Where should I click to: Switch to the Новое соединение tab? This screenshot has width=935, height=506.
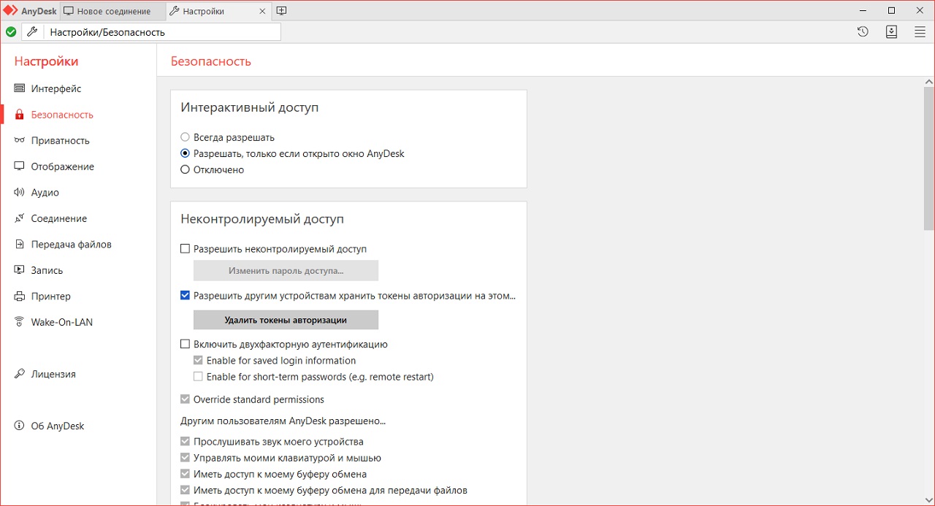(112, 11)
